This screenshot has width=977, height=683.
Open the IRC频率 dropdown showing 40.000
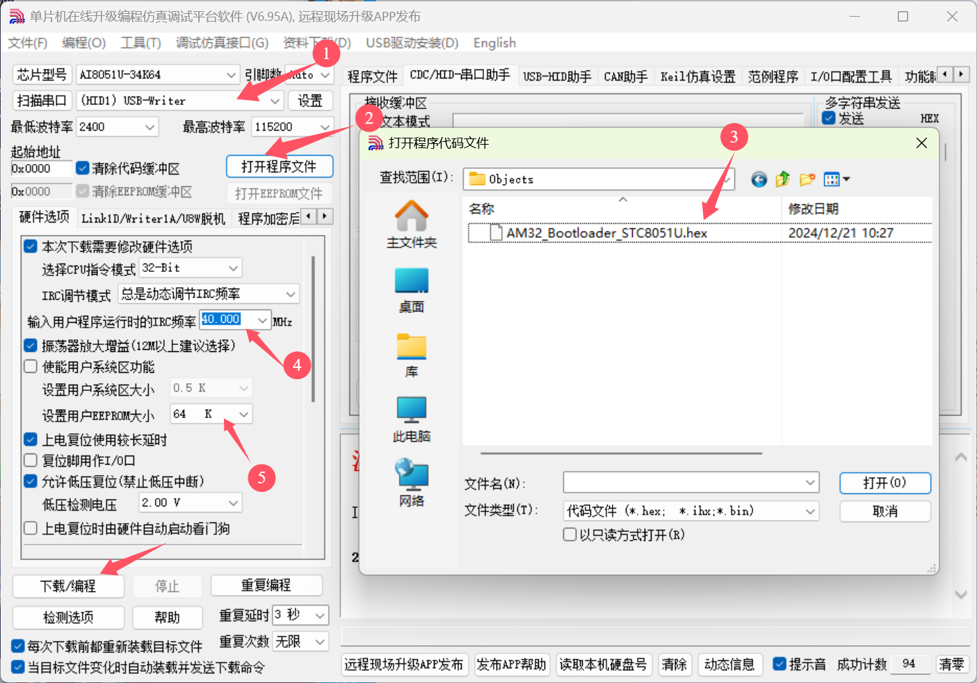pyautogui.click(x=235, y=319)
